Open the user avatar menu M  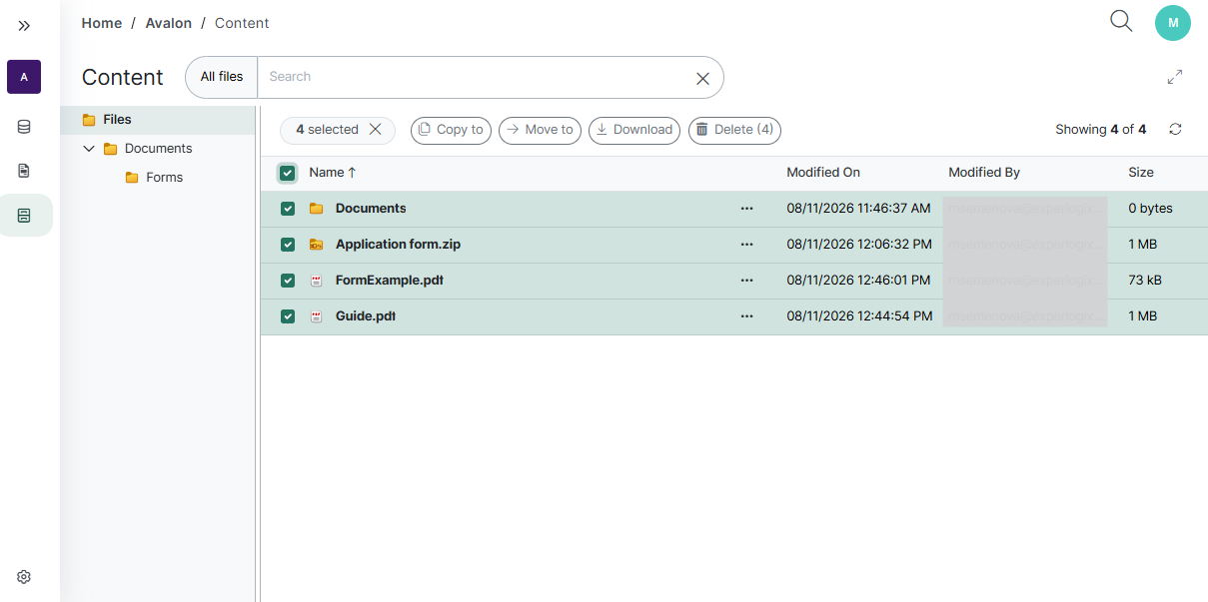(1173, 23)
